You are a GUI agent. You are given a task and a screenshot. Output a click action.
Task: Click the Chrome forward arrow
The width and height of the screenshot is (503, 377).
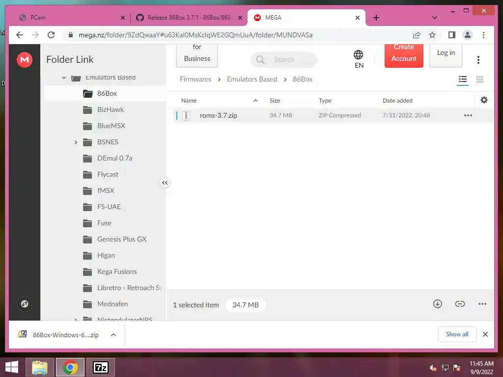tap(35, 35)
